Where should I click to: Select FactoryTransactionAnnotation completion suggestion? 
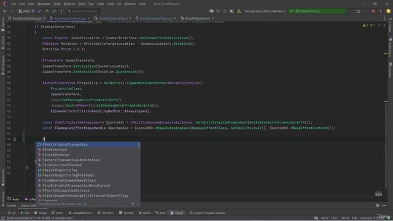(x=87, y=160)
